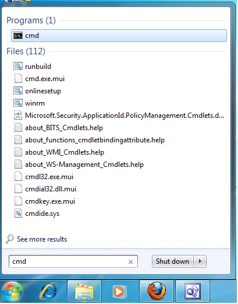Click the Shut down button
Image resolution: width=238 pixels, height=304 pixels.
(172, 261)
